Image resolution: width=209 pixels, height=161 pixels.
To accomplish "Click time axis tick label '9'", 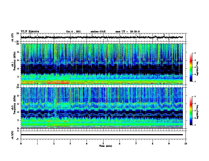I will point(169,144).
